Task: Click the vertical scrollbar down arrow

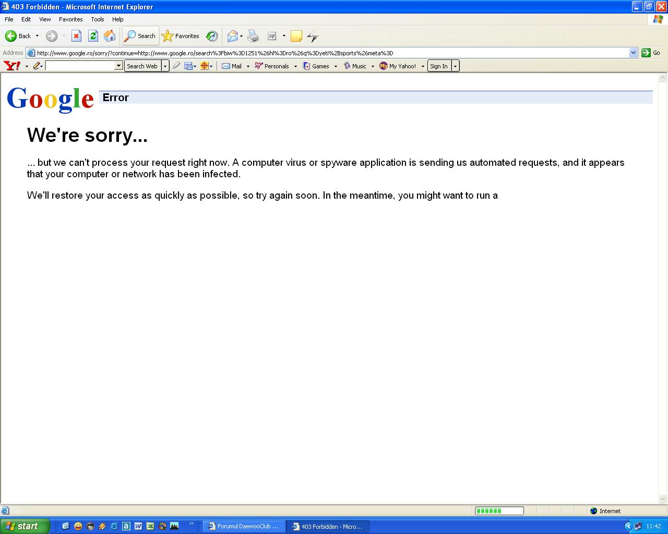Action: pos(663,499)
